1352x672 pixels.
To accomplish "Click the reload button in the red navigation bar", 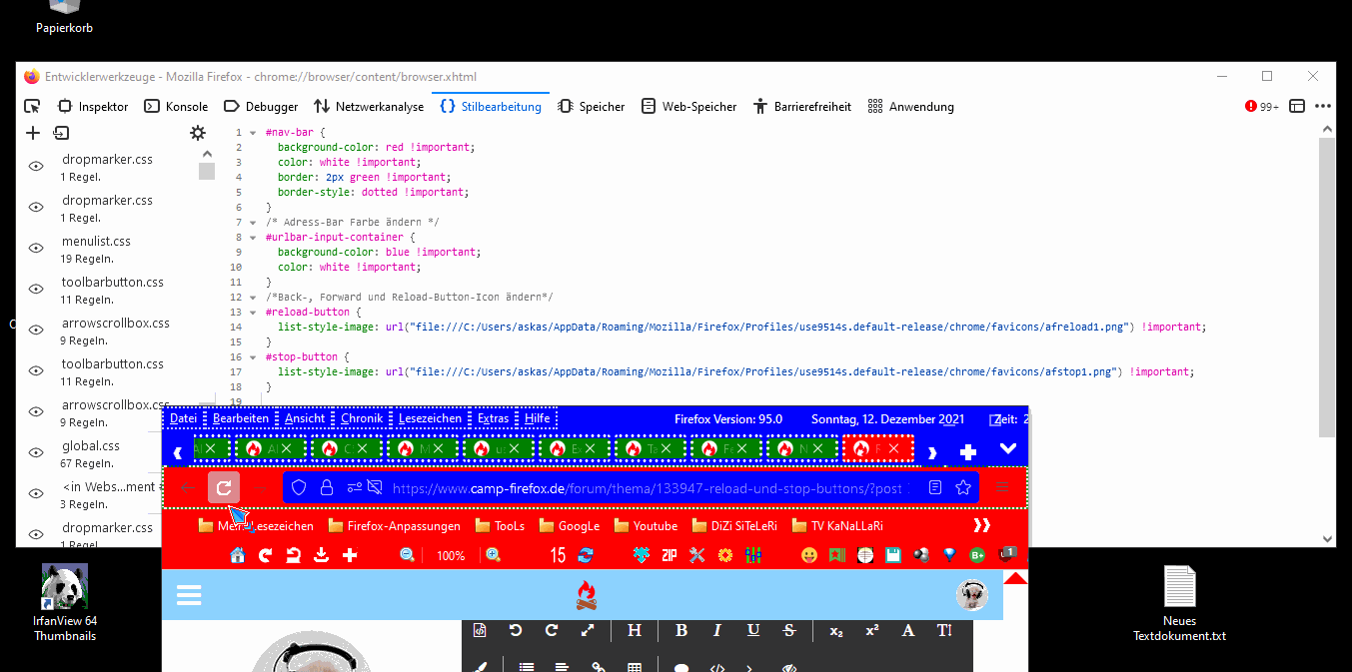I will tap(224, 488).
